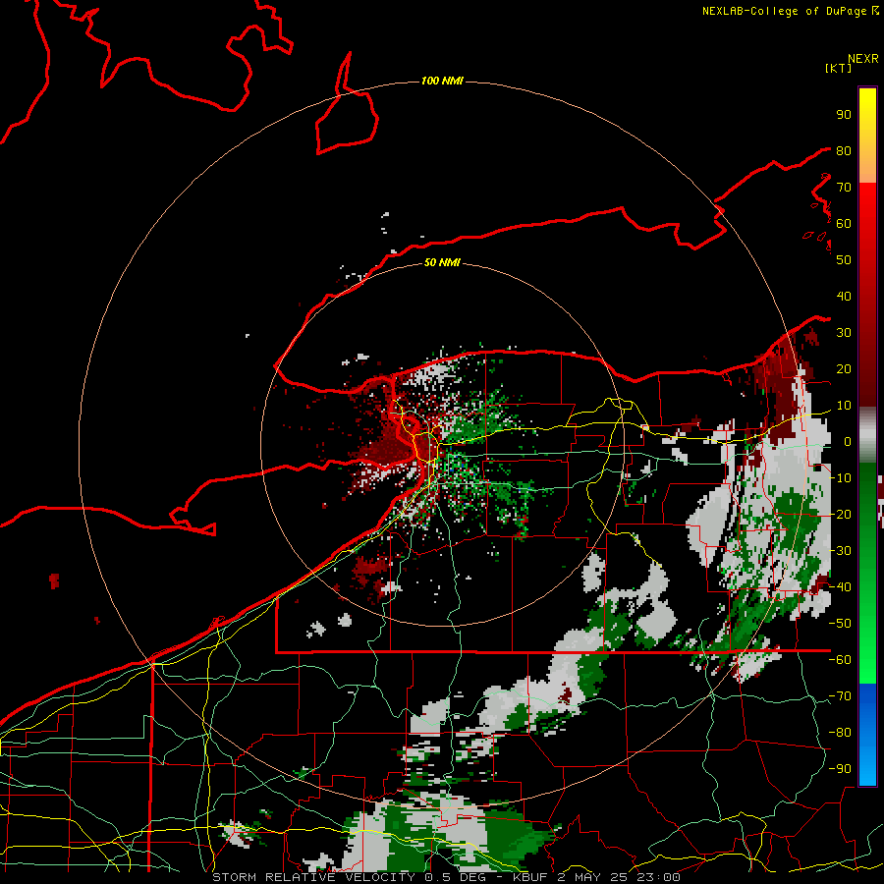The image size is (884, 884).
Task: Click the positive 30 scale value
Action: [844, 333]
